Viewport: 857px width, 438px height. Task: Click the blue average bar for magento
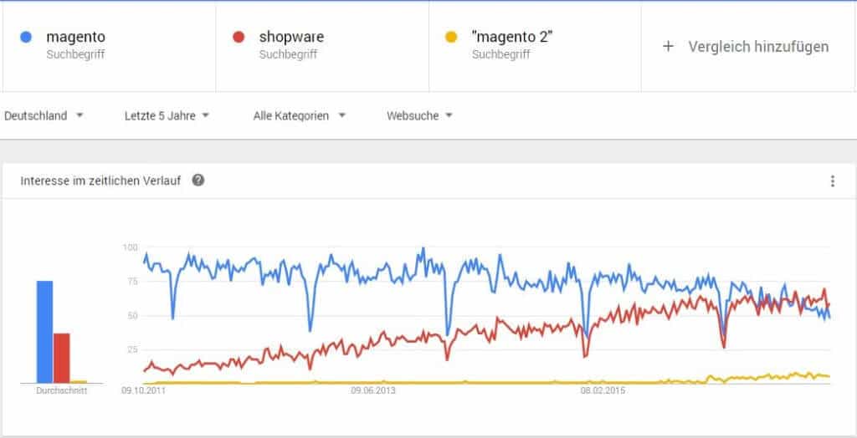[x=44, y=332]
